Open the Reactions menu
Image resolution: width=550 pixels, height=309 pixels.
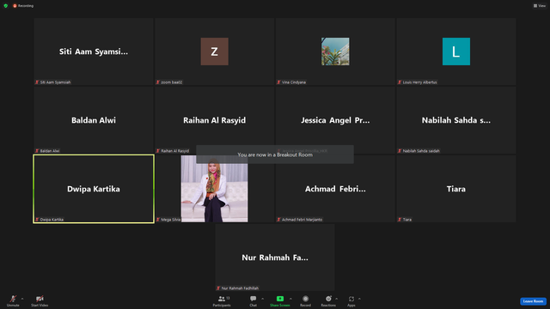tap(328, 300)
